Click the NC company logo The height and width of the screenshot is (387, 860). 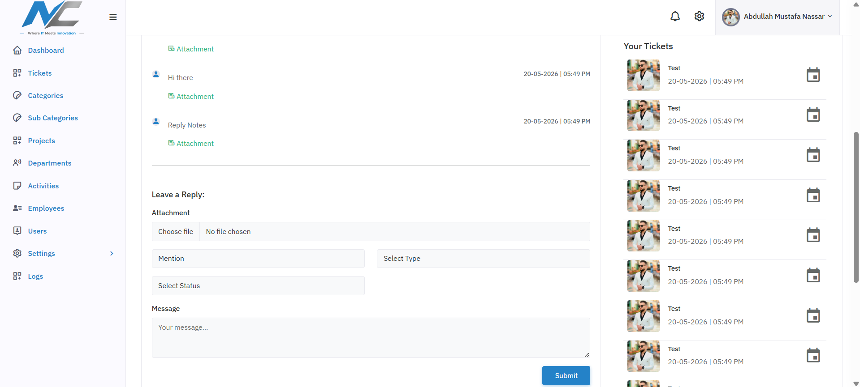pyautogui.click(x=52, y=18)
